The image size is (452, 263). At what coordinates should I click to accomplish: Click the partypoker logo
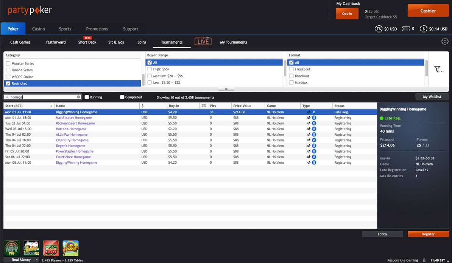click(30, 10)
